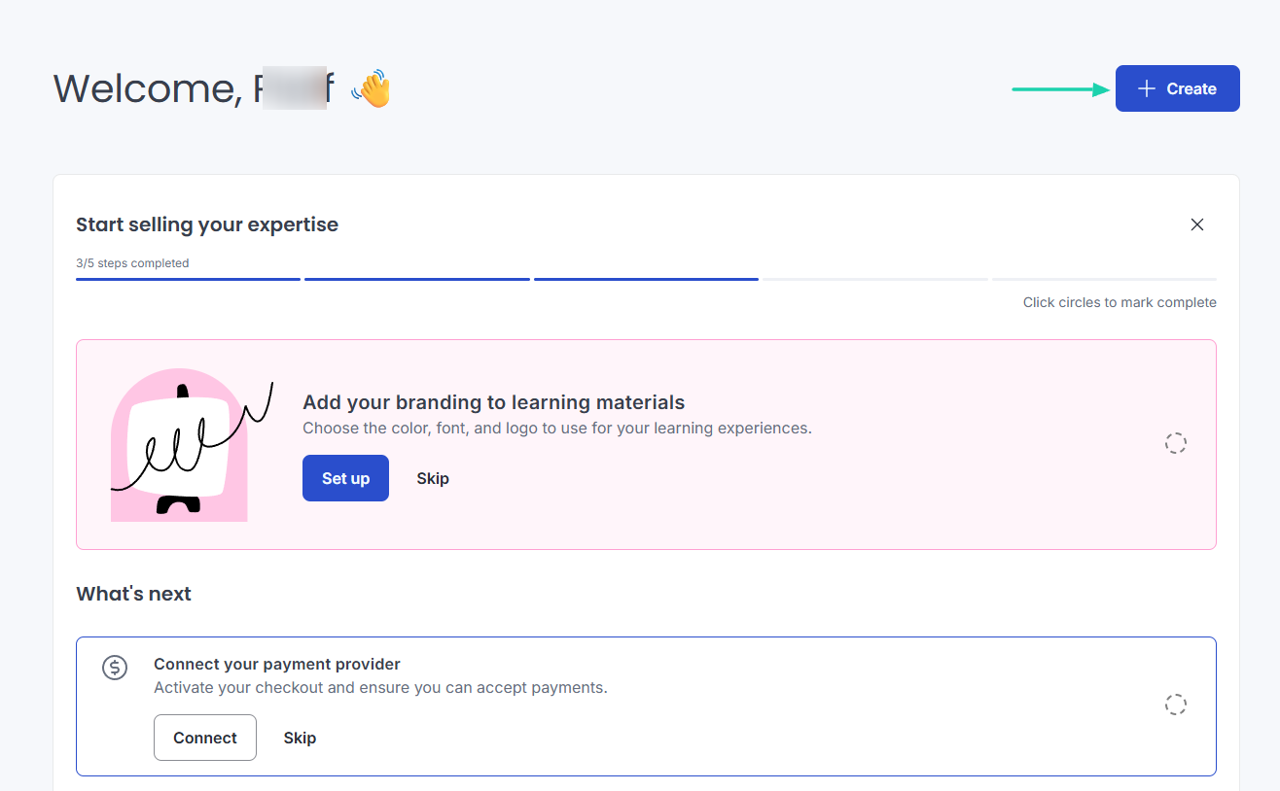Click the 'What's next' heading
Viewport: 1280px width, 791px height.
pyautogui.click(x=133, y=594)
